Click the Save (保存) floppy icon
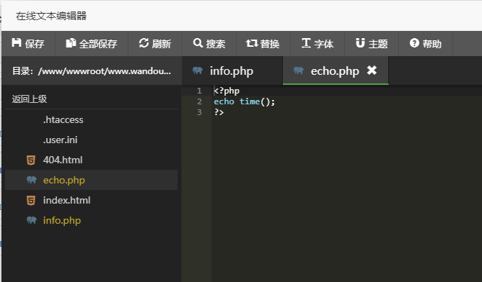482x282 pixels. (17, 43)
